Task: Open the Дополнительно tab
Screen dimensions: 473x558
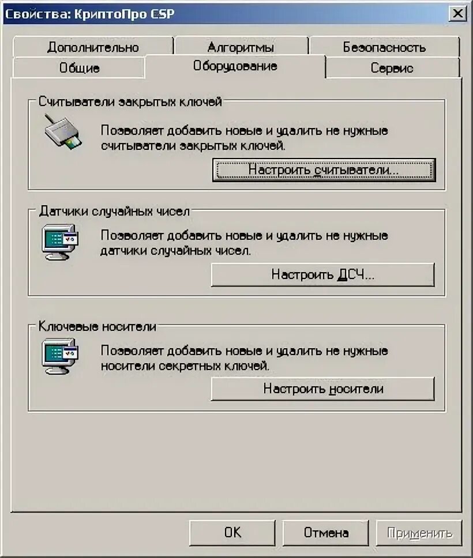Action: pos(93,47)
